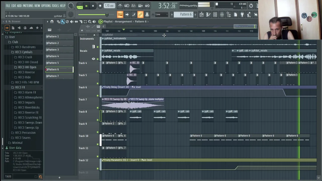
Task: Adjust the main volume knob
Action: [x=71, y=6]
